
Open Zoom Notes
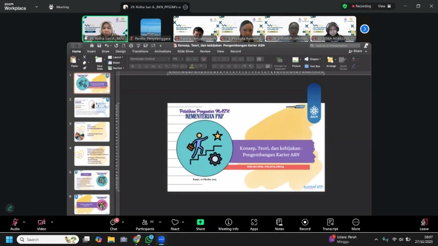(x=279, y=224)
